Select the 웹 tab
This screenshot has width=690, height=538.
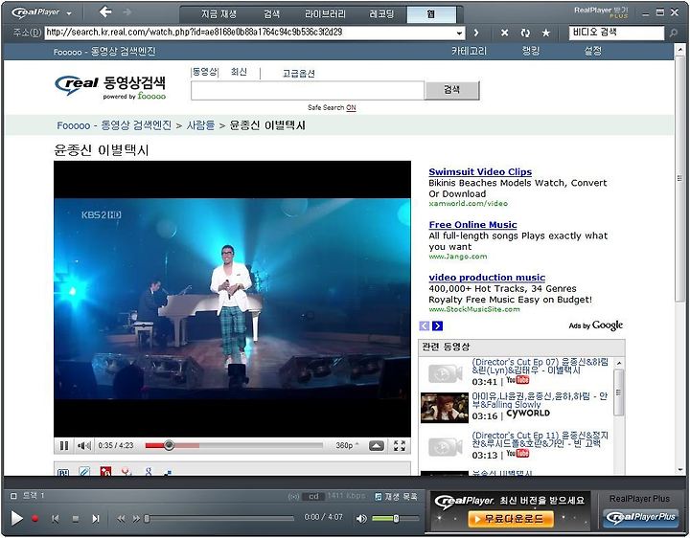(431, 14)
